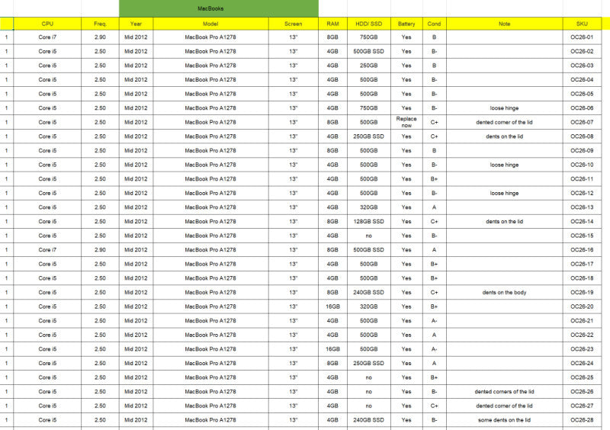
Task: Select dents on the lid in row OC26-08
Action: (x=504, y=136)
